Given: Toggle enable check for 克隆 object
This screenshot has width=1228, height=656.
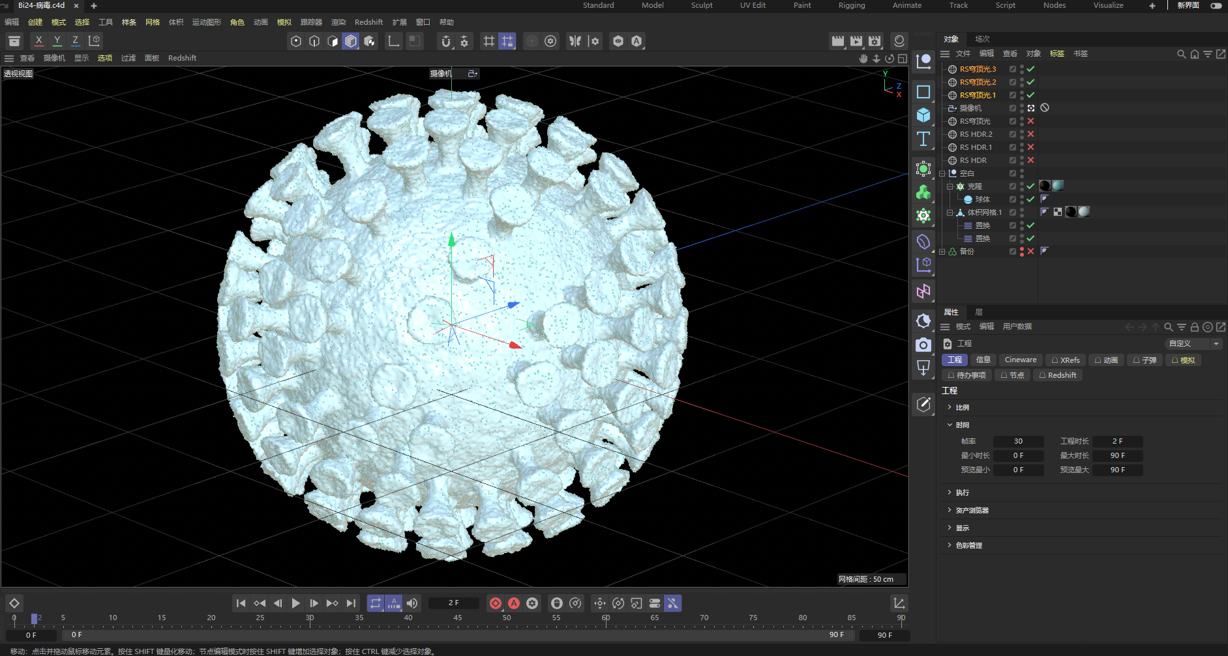Looking at the screenshot, I should [1030, 186].
